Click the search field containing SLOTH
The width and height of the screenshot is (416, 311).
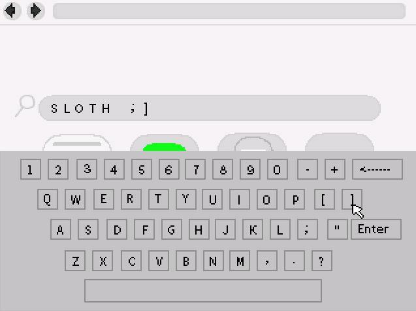click(210, 108)
